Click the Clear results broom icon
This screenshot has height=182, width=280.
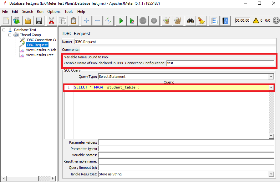click(x=167, y=21)
